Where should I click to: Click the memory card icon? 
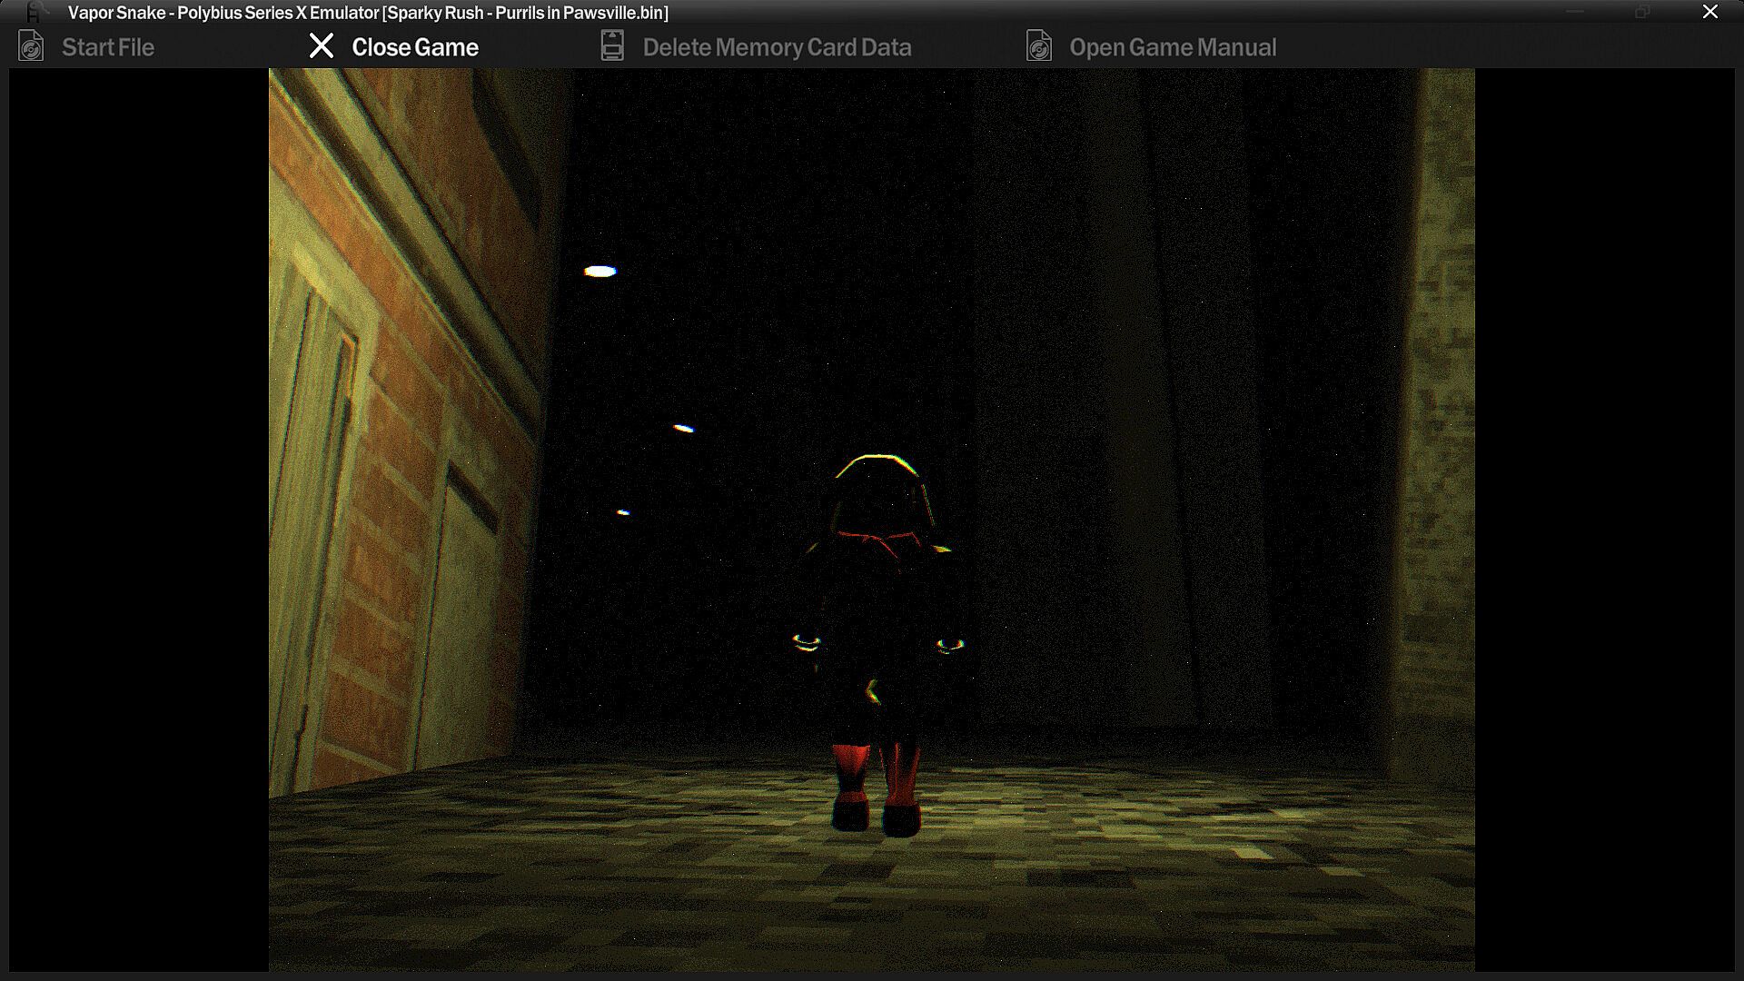click(612, 46)
